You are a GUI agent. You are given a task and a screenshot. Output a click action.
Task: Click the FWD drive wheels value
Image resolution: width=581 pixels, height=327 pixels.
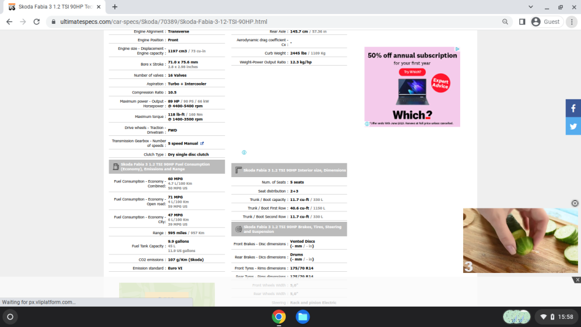tap(173, 130)
